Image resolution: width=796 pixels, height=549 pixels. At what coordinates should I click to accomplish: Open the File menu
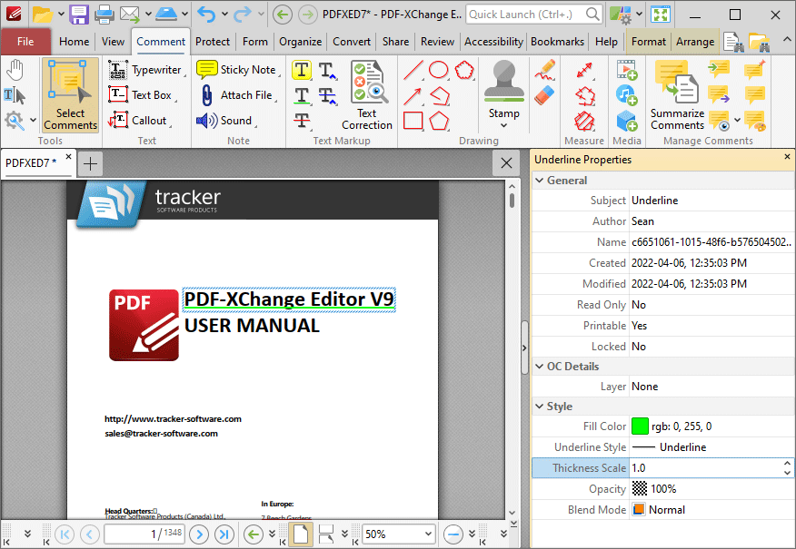click(25, 42)
